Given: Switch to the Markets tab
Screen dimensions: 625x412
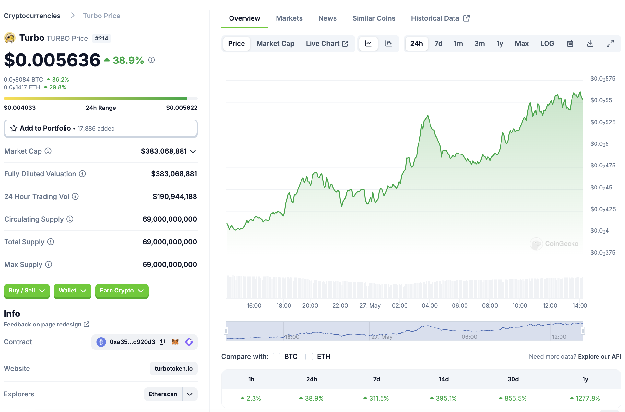Looking at the screenshot, I should (x=289, y=18).
